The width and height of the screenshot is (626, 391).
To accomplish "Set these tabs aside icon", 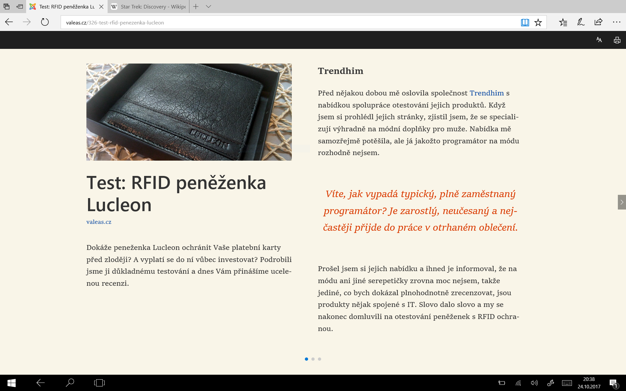I will tap(20, 7).
